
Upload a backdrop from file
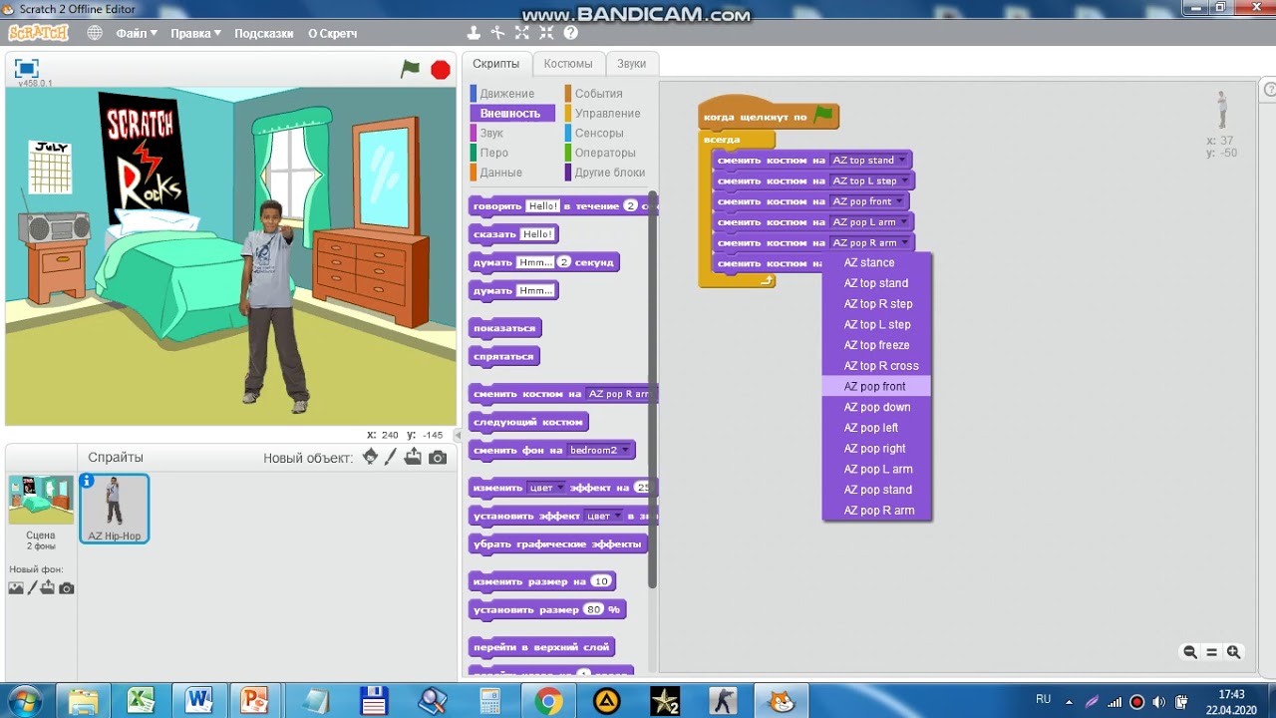[48, 588]
